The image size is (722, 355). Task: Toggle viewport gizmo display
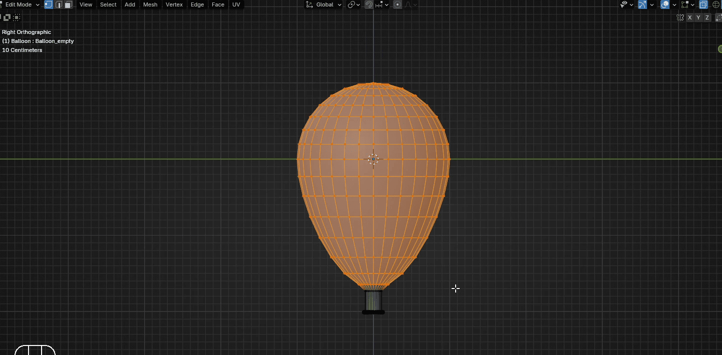pos(642,4)
